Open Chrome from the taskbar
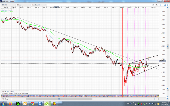 coord(32,104)
